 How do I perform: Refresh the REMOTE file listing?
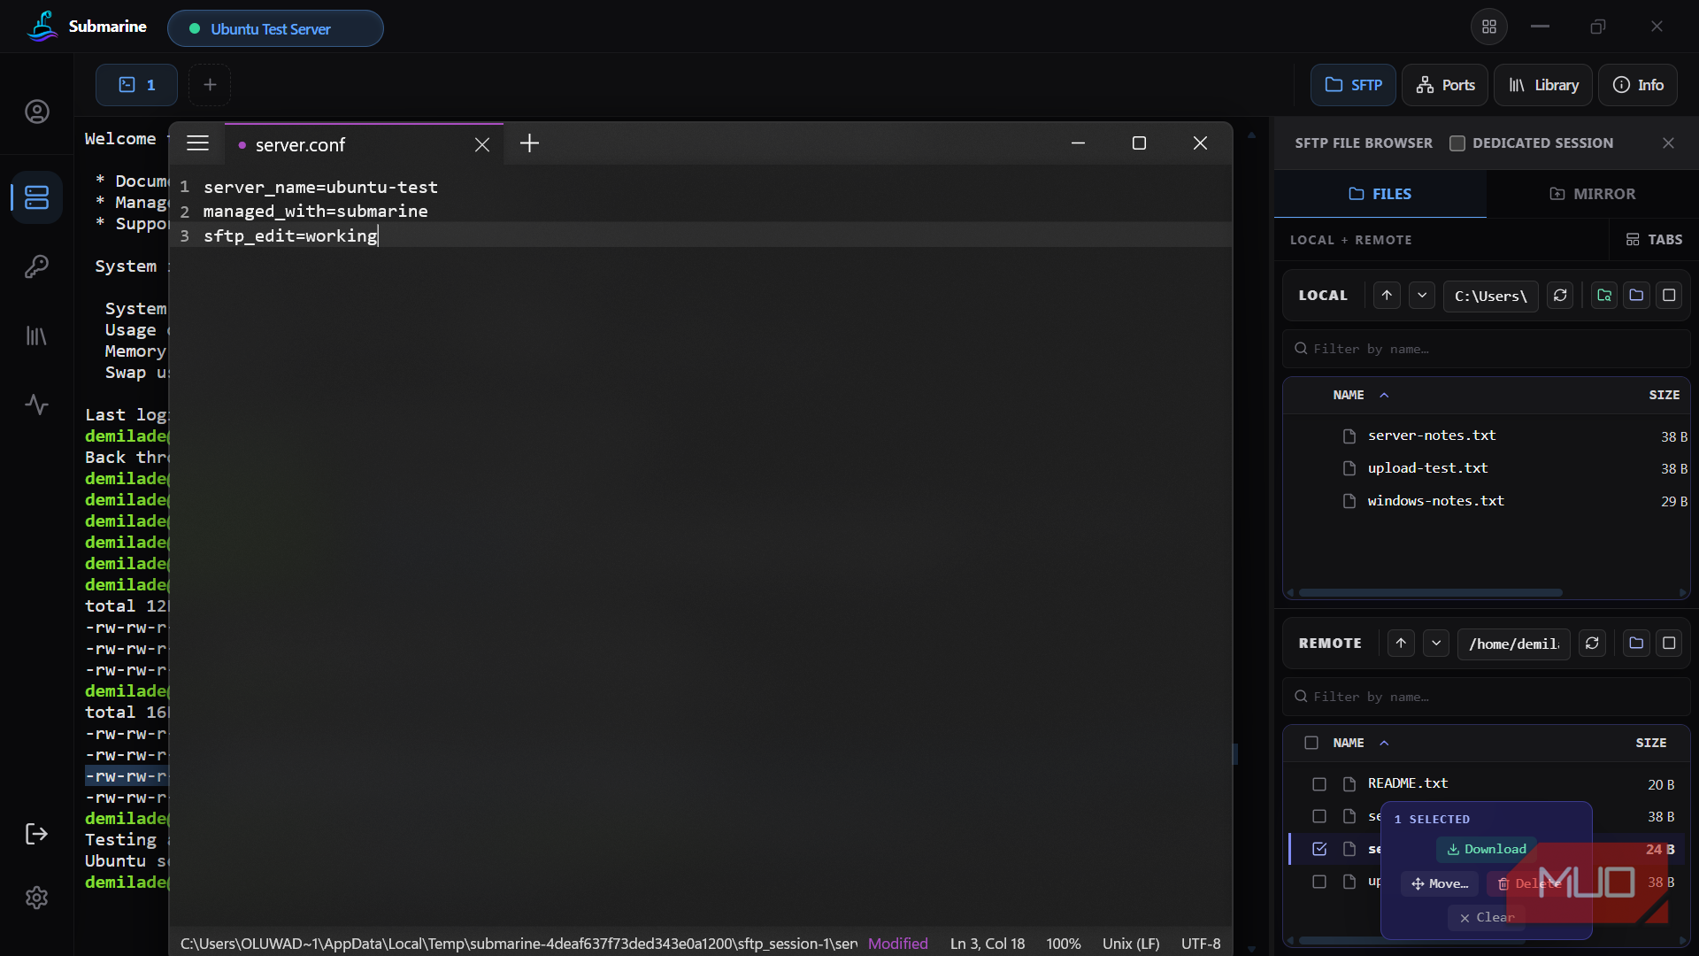1592,644
